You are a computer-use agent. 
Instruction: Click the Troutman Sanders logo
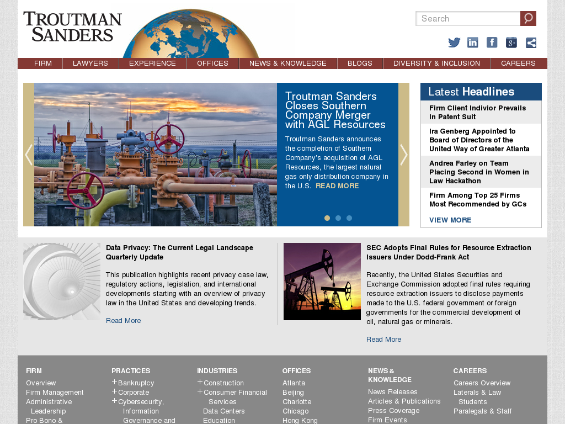tap(72, 26)
